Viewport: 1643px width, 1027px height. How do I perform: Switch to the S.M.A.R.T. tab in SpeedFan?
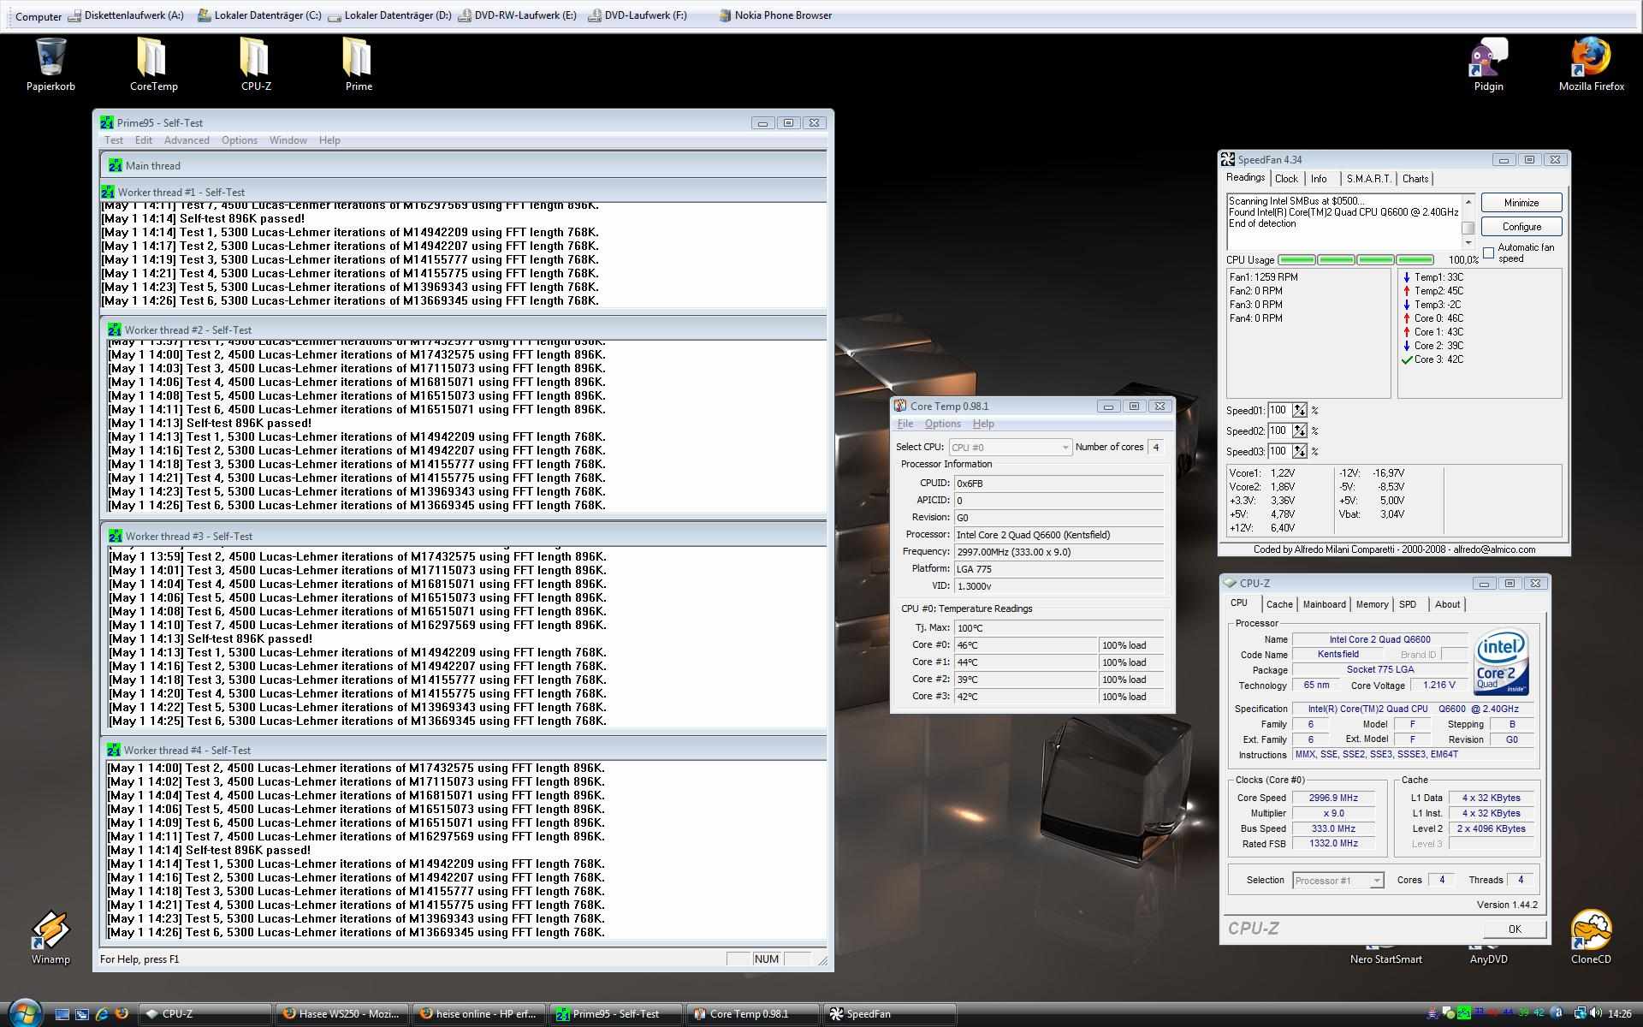pyautogui.click(x=1367, y=179)
